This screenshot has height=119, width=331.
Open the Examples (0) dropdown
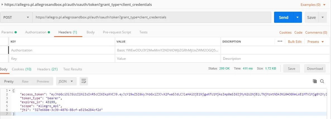click(x=313, y=5)
